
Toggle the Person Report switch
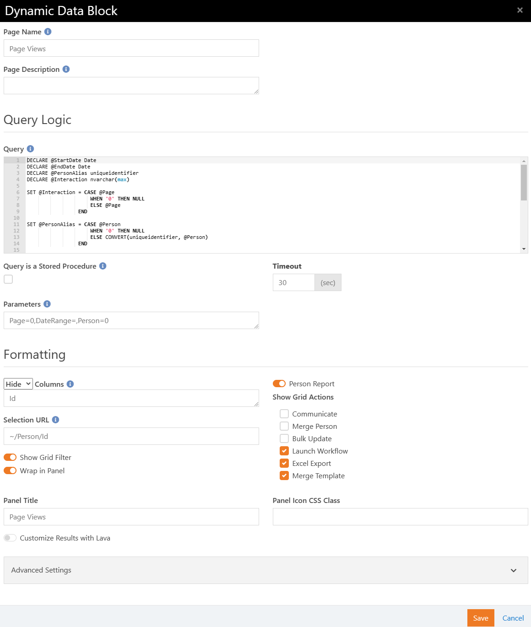pos(279,384)
